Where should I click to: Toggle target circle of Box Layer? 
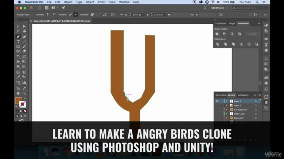pyautogui.click(x=256, y=118)
